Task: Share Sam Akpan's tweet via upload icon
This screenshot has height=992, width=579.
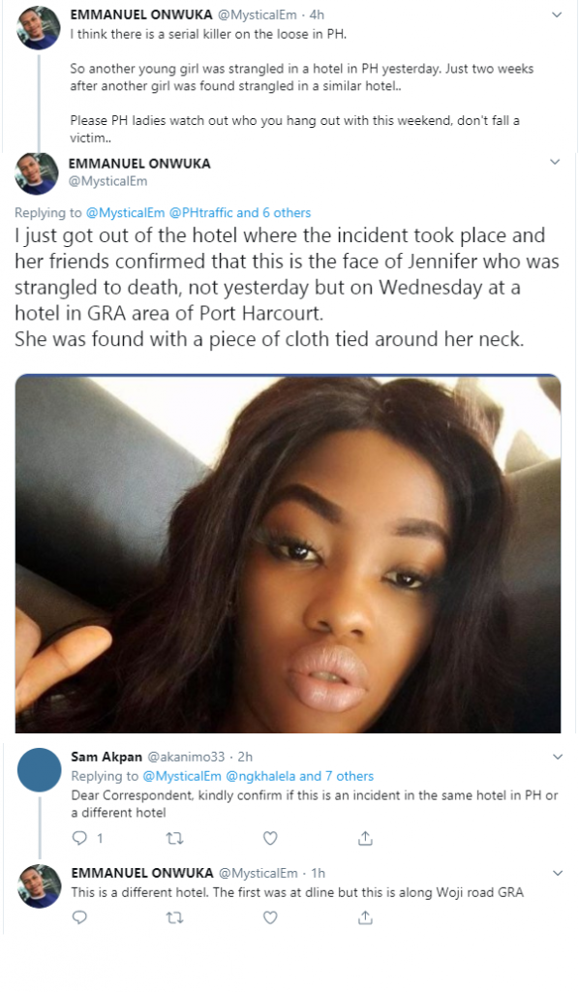Action: click(x=365, y=838)
